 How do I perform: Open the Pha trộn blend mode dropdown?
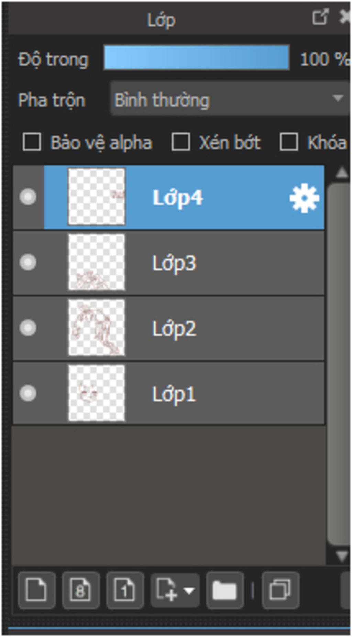pyautogui.click(x=230, y=99)
